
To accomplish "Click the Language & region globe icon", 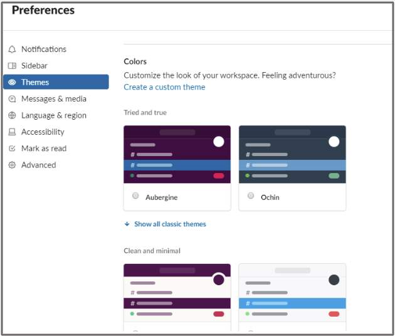I will tap(12, 115).
